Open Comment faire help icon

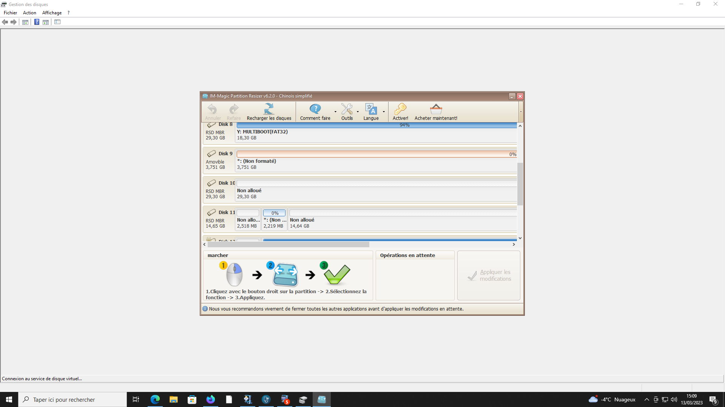315,109
